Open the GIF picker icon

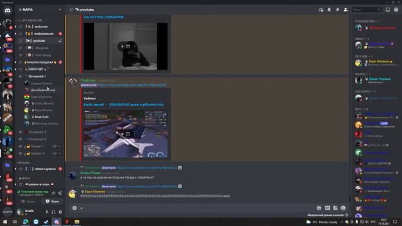click(327, 208)
